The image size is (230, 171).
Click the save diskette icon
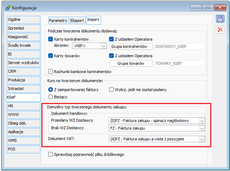tap(220, 19)
